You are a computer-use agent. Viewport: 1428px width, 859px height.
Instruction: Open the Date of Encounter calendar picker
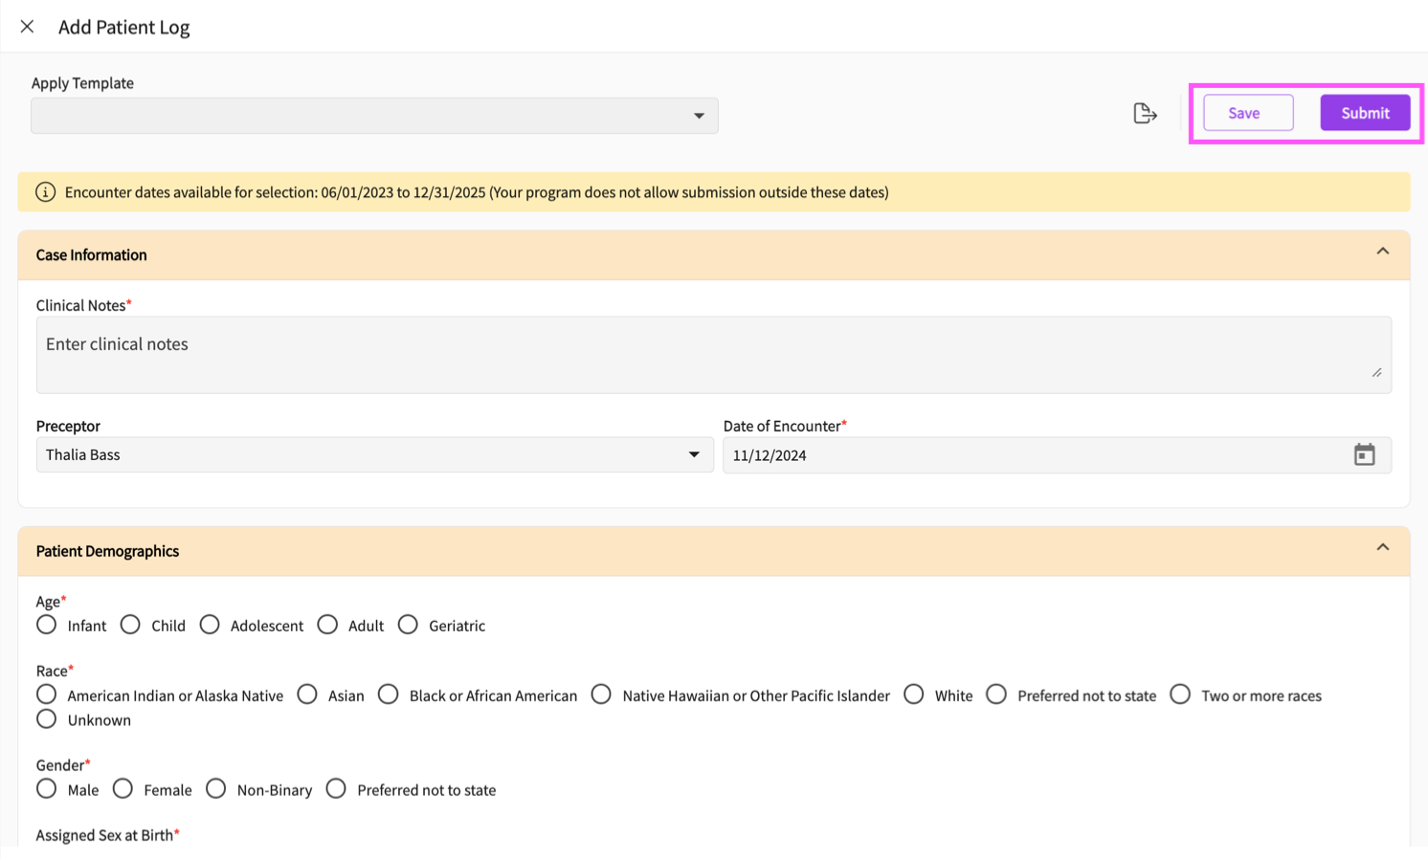click(x=1364, y=455)
